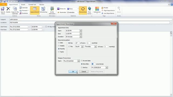Screen dimensions: 173x97
Task: Open the Help question mark icon
Action: coord(172,5)
